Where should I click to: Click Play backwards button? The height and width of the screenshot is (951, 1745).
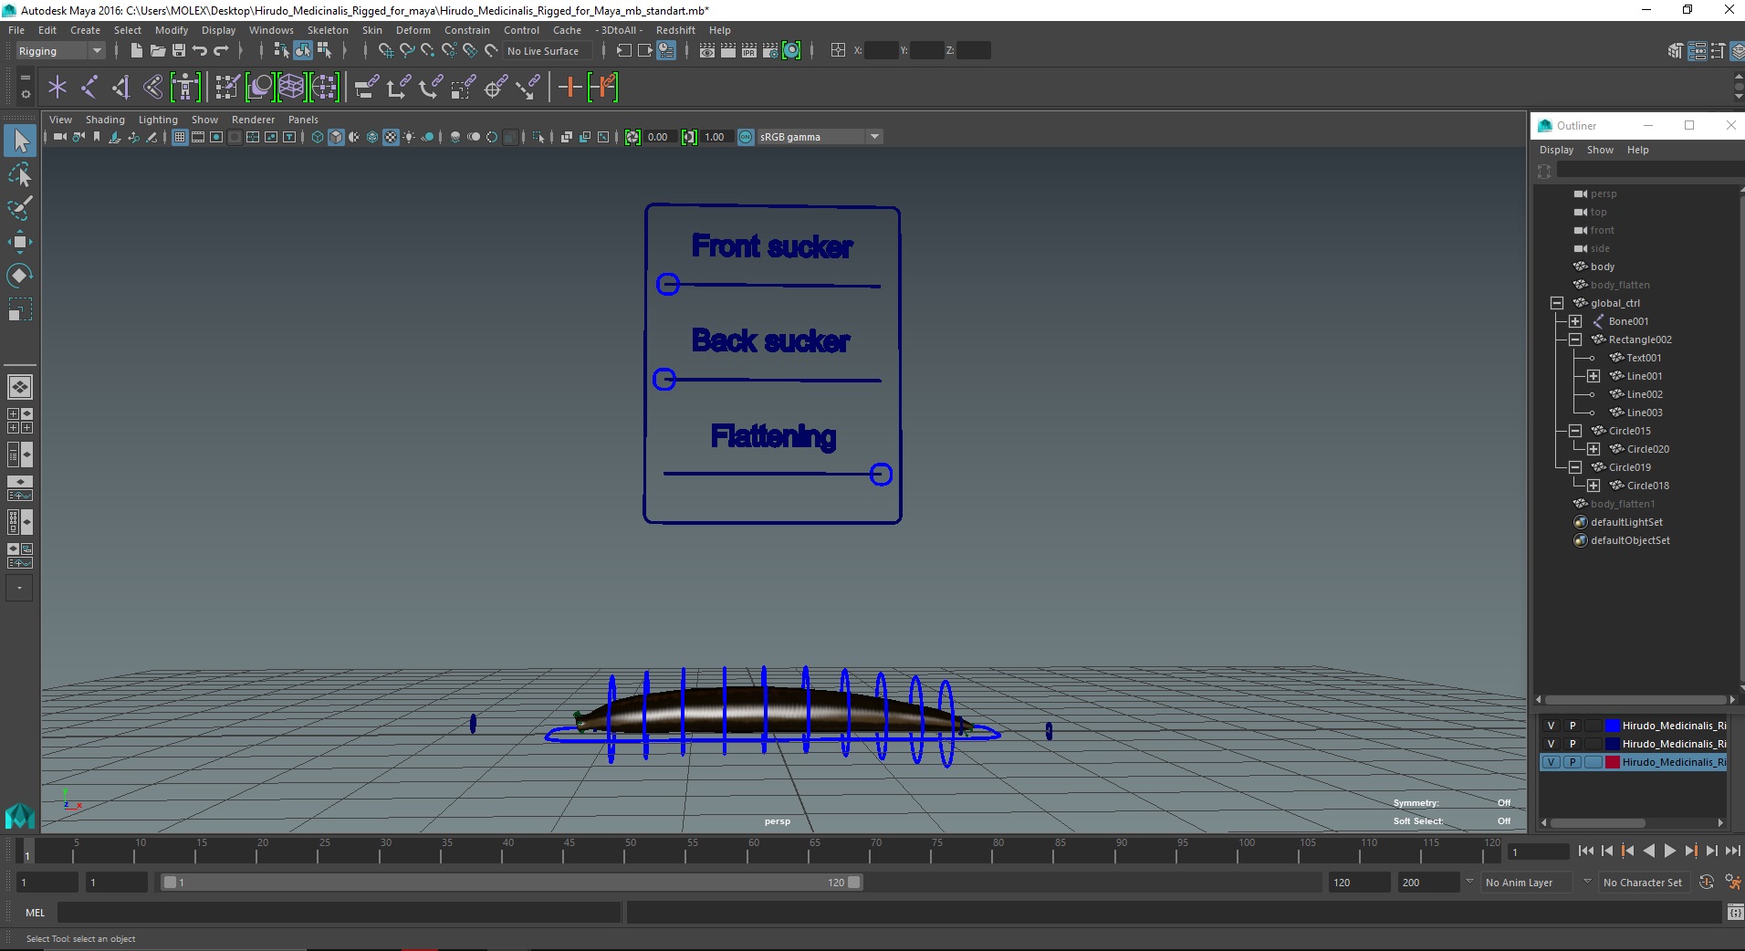coord(1648,851)
